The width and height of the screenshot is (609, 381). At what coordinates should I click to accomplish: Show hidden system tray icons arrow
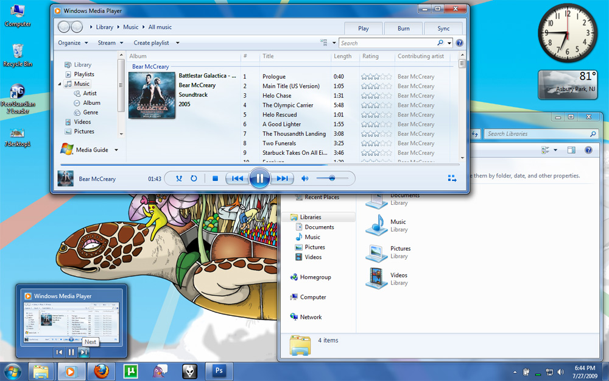click(515, 372)
